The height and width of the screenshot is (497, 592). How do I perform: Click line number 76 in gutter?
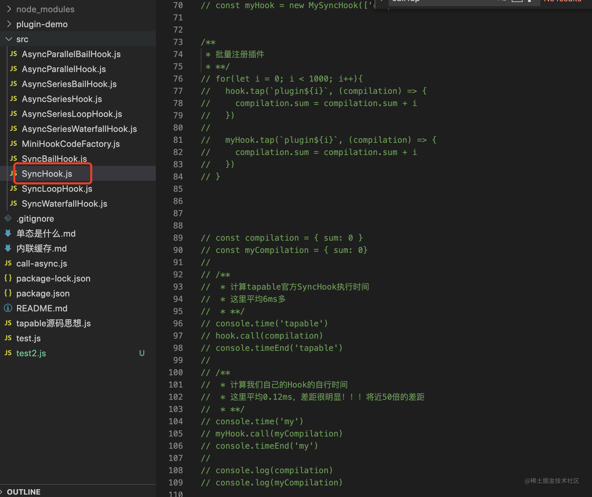(x=178, y=79)
